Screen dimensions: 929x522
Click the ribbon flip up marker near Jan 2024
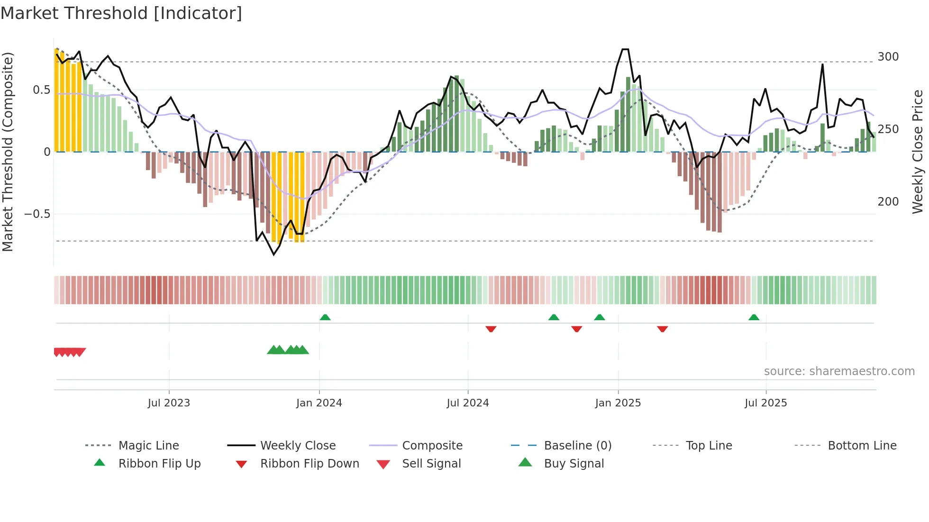point(325,317)
